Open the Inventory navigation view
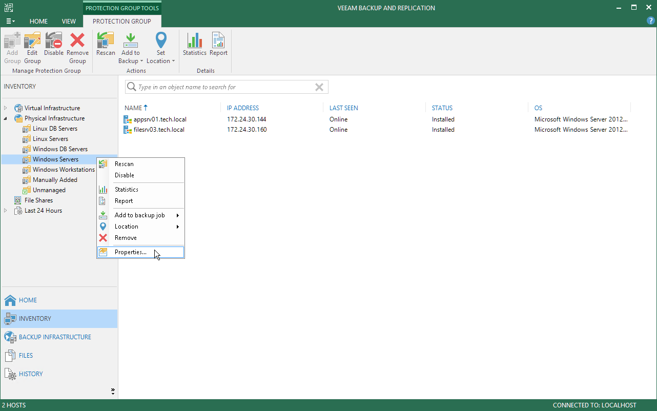Viewport: 657px width, 411px height. click(59, 319)
